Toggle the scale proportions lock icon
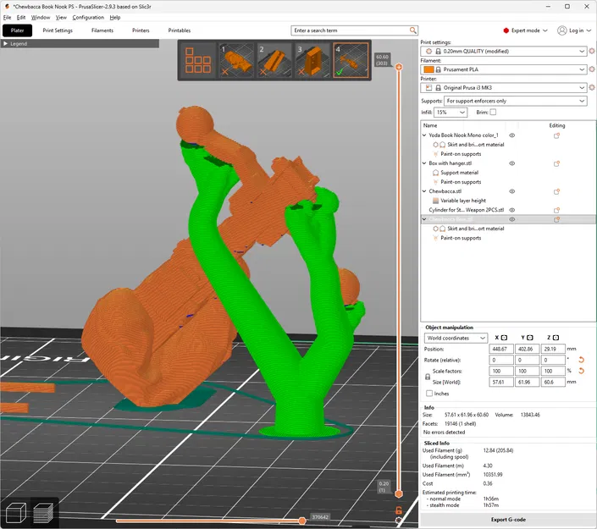 (428, 377)
